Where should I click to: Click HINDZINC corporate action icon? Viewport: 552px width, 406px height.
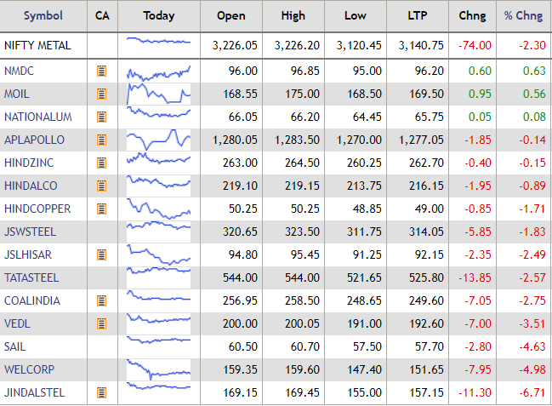(102, 163)
